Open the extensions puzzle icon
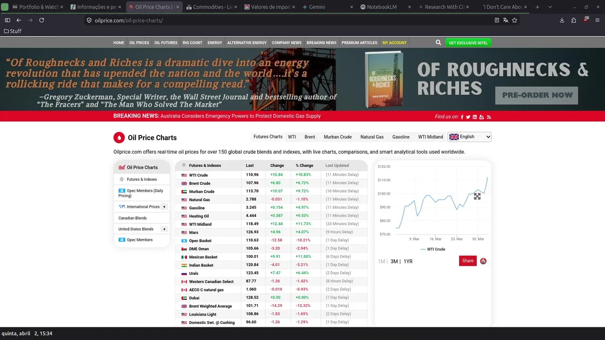 click(x=573, y=20)
